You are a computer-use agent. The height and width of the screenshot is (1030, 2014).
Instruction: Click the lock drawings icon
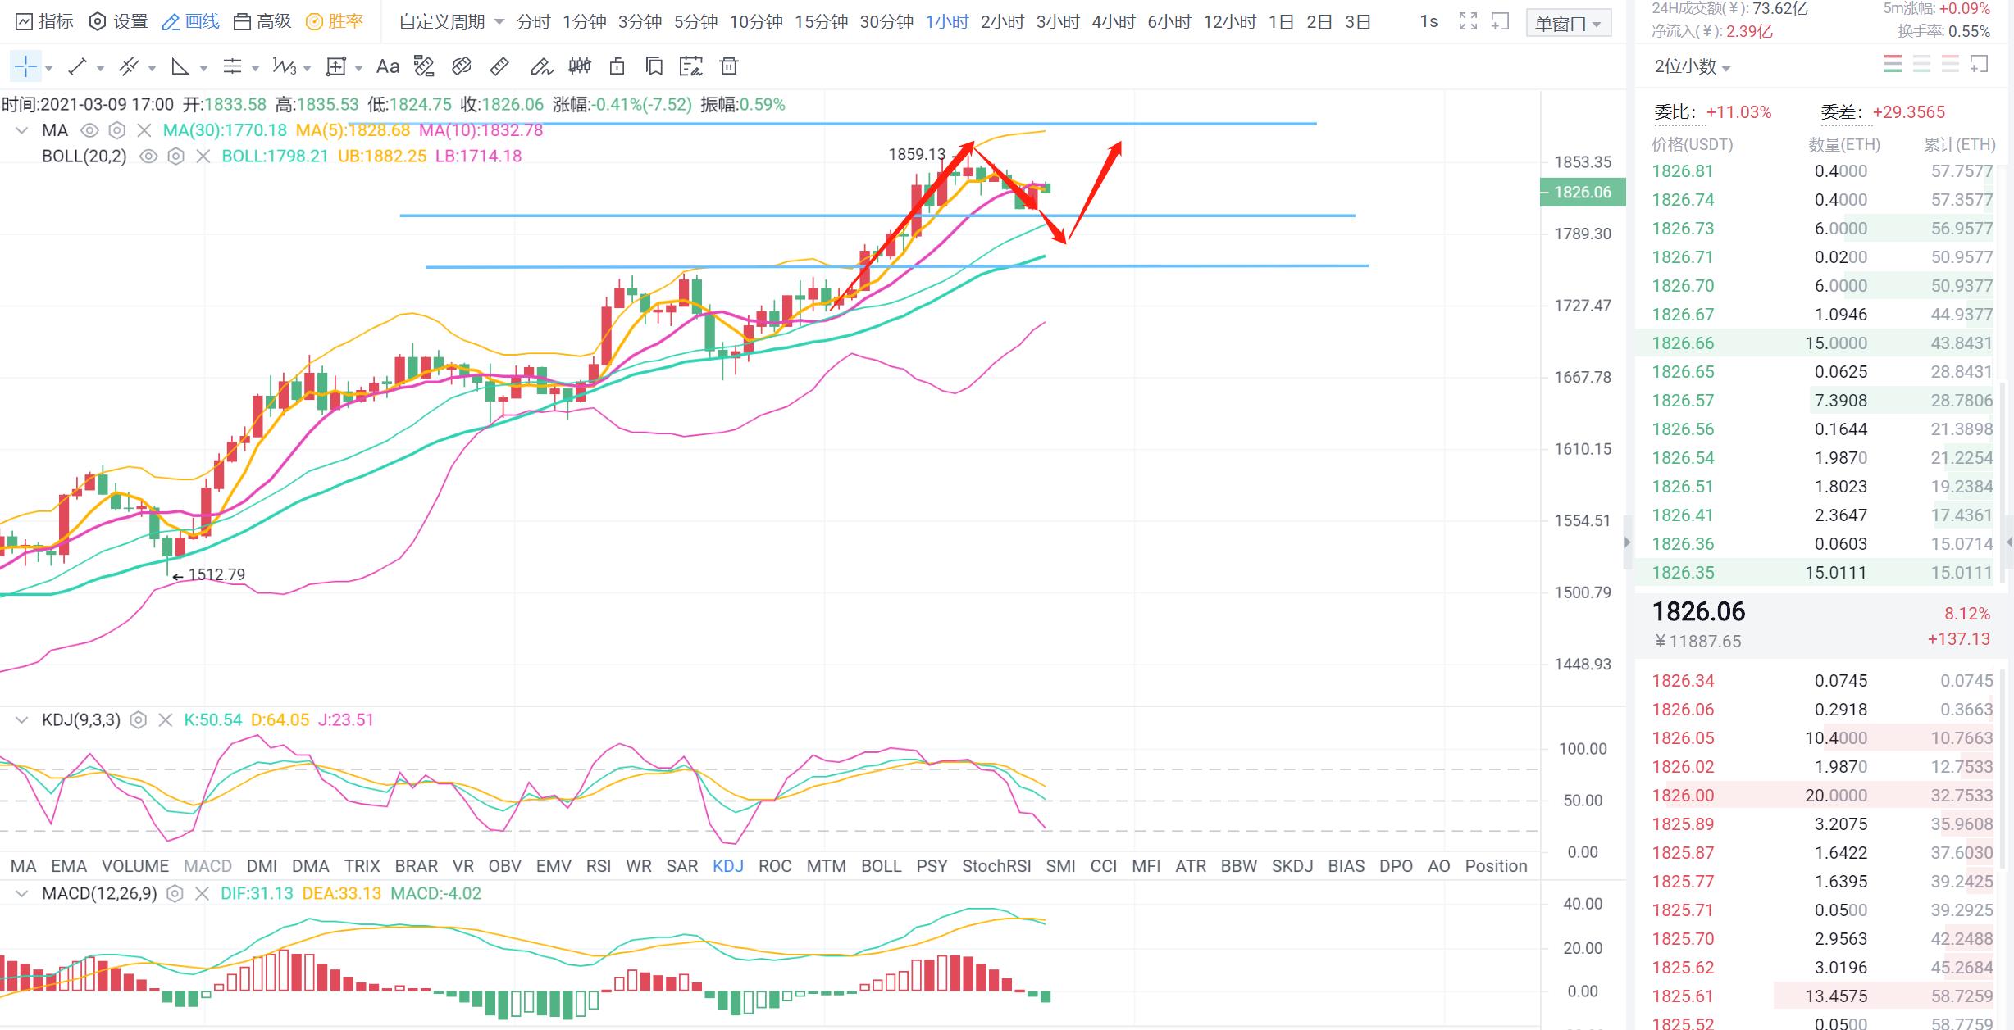[x=617, y=66]
